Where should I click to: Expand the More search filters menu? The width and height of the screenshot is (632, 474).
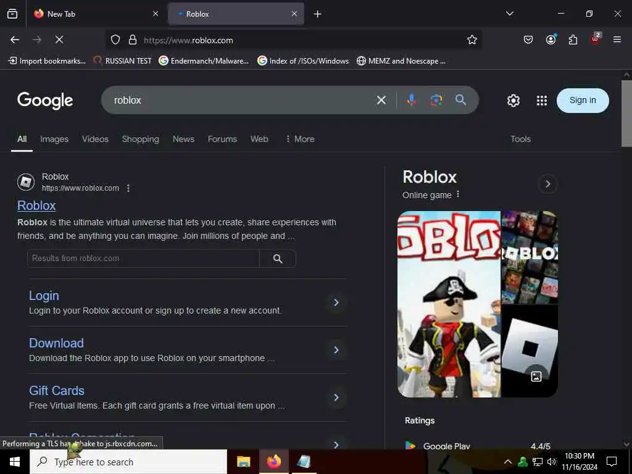pos(301,139)
